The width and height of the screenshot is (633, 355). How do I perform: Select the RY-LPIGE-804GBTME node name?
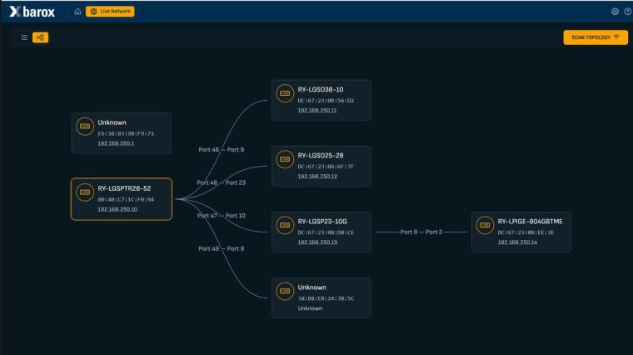(x=530, y=222)
